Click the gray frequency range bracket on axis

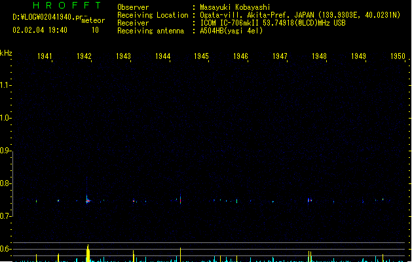click(12, 183)
